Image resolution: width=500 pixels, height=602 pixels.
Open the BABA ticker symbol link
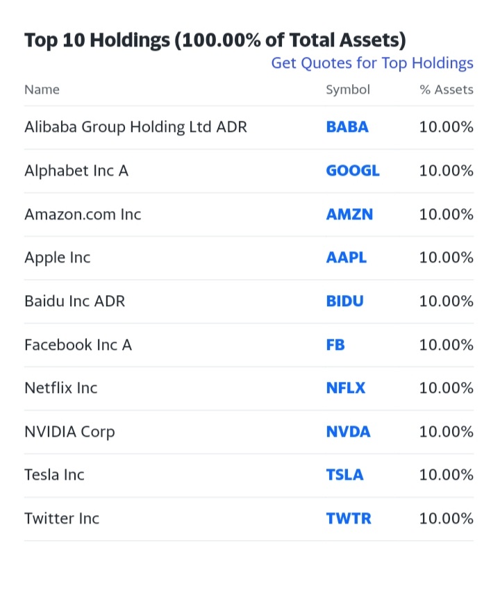tap(347, 127)
